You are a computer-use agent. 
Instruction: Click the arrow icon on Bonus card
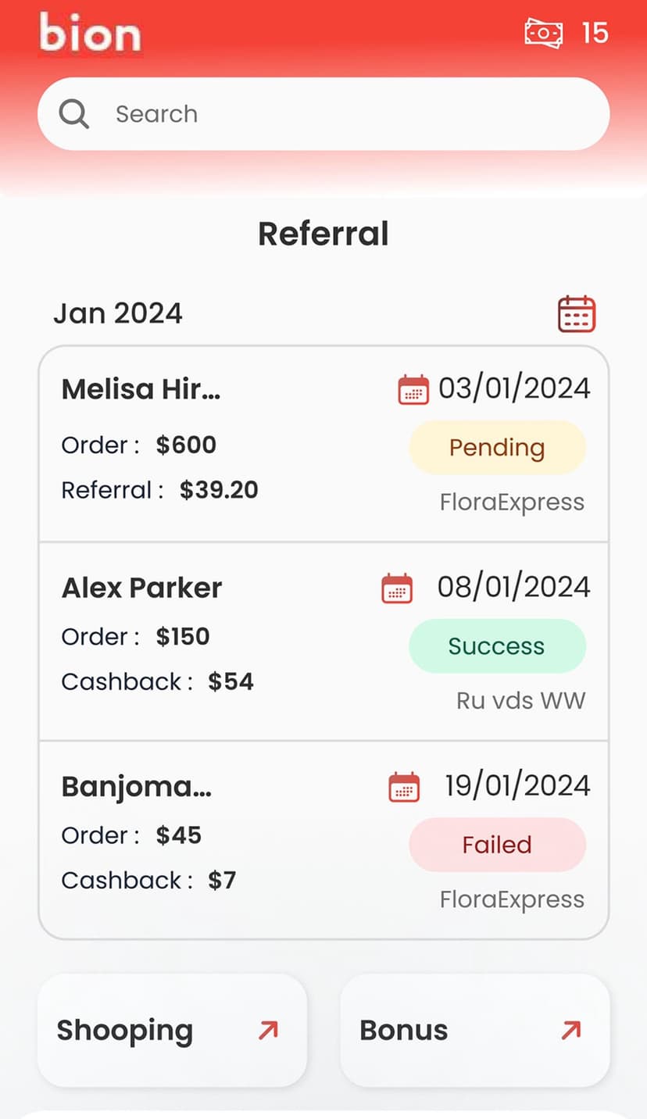(x=571, y=1031)
